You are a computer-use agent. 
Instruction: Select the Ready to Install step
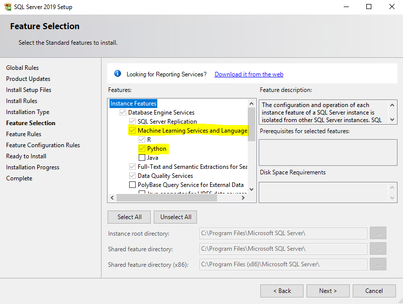26,156
